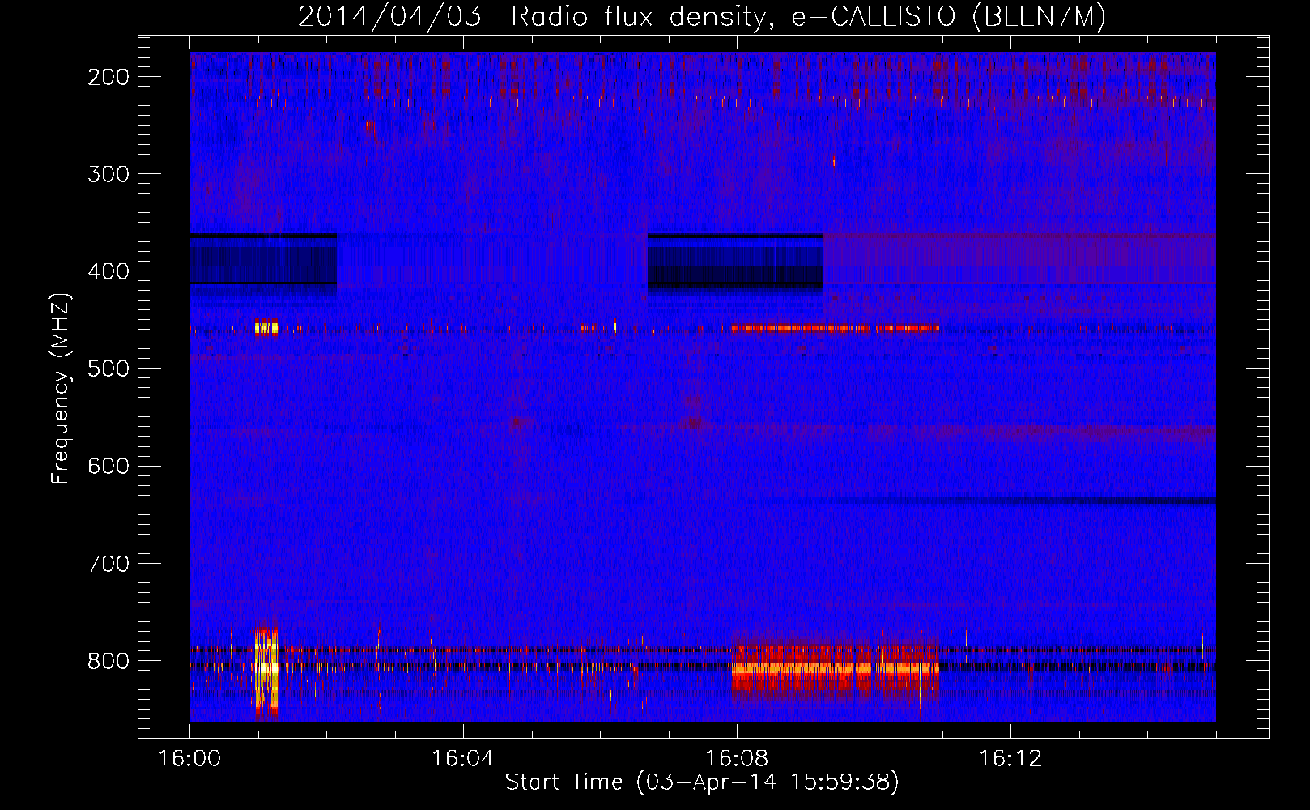Click the red line near 460 MHz after 16:08
Image resolution: width=1310 pixels, height=810 pixels.
(x=835, y=329)
